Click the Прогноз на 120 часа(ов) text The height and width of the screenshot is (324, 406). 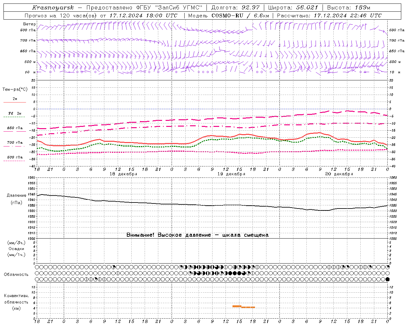[x=61, y=16]
